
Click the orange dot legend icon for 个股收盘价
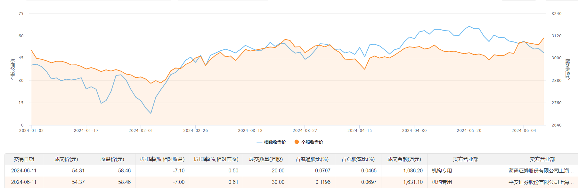297,142
